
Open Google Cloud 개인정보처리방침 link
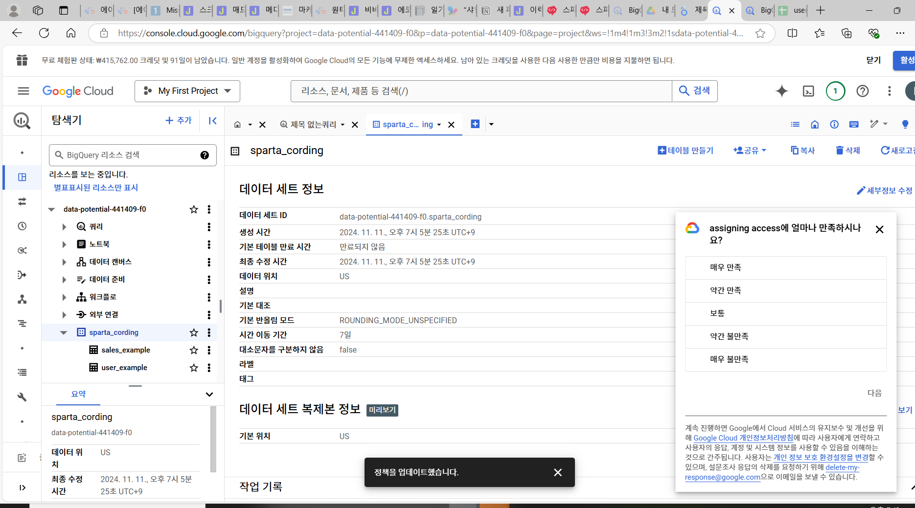point(743,438)
